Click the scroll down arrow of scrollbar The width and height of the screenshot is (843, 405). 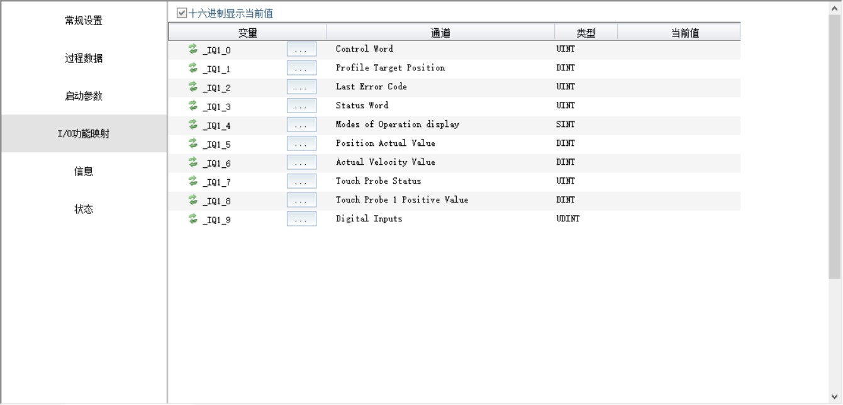tap(835, 397)
